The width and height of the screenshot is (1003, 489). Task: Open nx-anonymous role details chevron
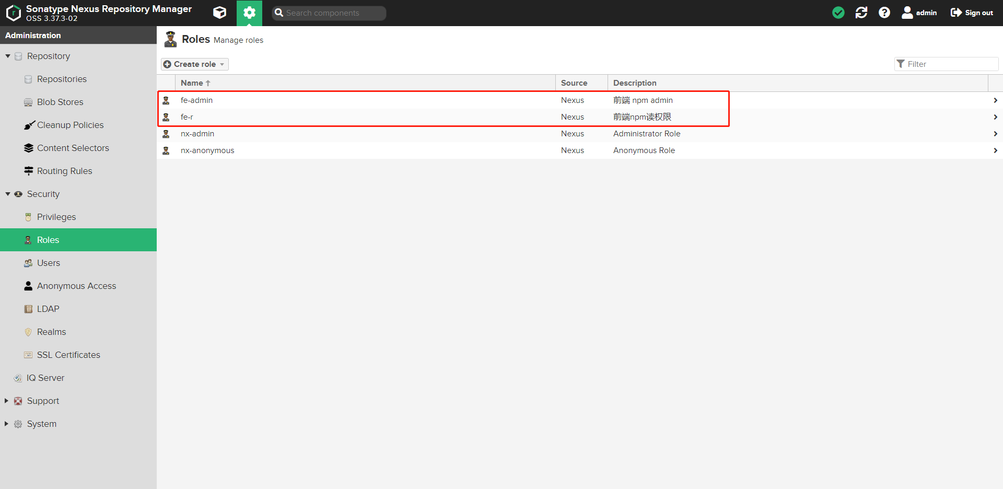995,150
